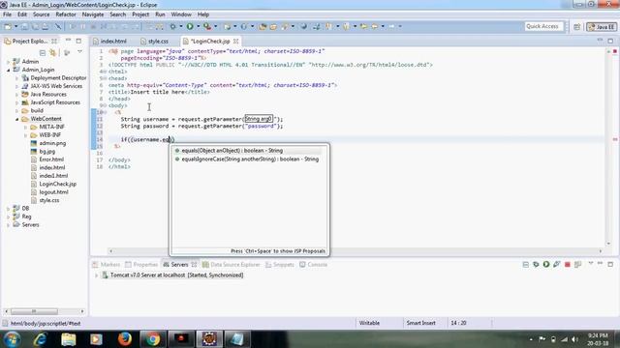The width and height of the screenshot is (620, 348).
Task: Click the debug-mode server start icon
Action: tap(536, 264)
